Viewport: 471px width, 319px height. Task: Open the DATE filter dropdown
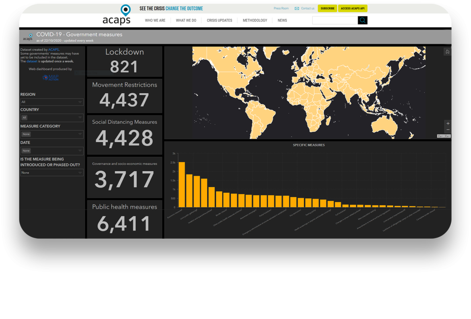(52, 151)
